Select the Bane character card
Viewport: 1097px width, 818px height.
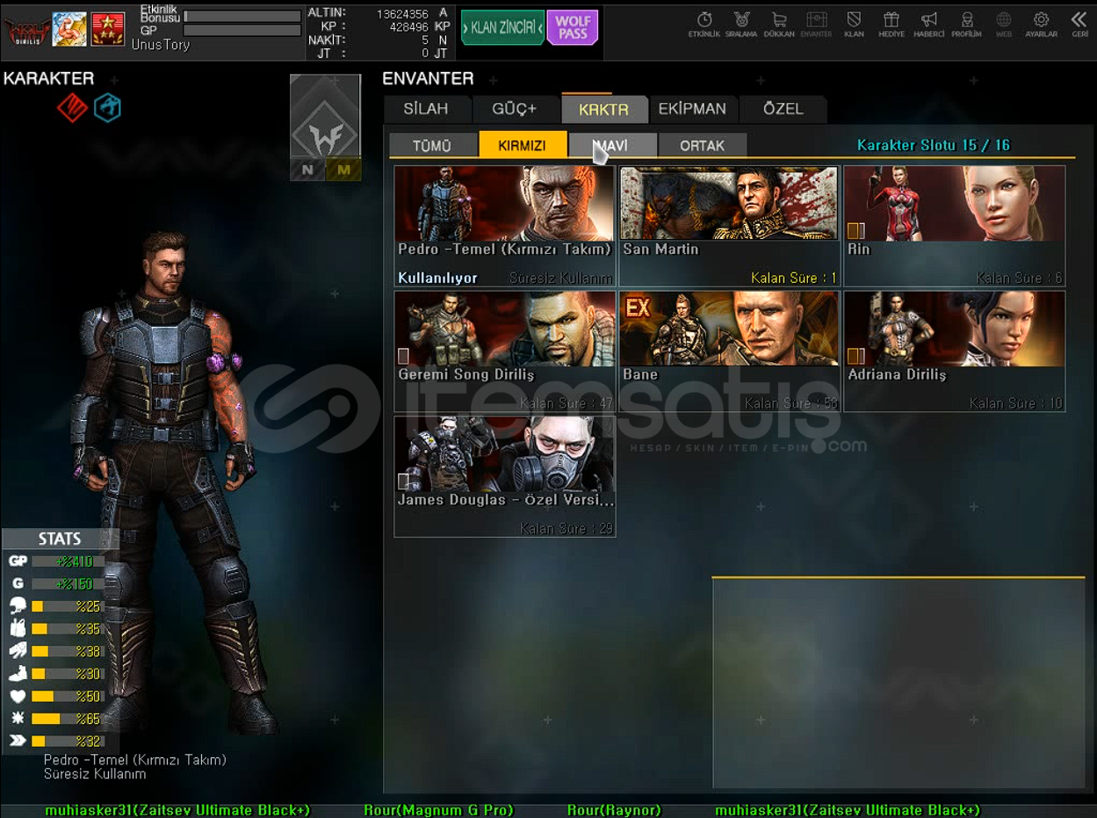tap(730, 351)
